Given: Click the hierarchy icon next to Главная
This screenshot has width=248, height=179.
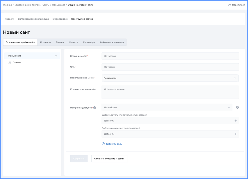Looking at the screenshot, I should pos(10,62).
